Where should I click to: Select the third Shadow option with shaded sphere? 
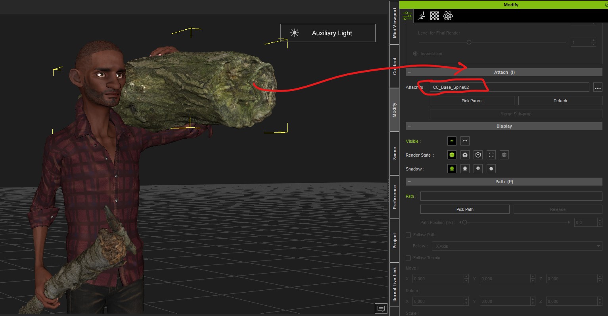(x=478, y=169)
